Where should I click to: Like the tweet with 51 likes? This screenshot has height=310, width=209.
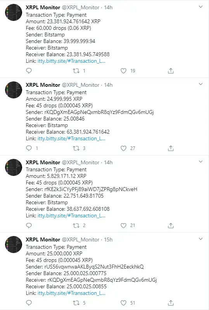coord(123,303)
